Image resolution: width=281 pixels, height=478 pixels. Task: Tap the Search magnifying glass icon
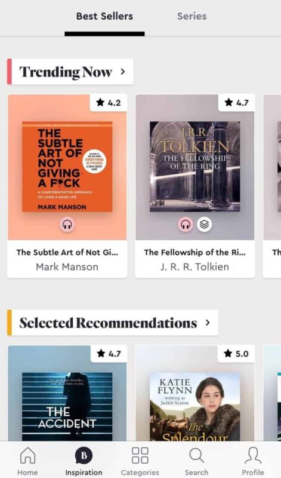[x=197, y=456]
